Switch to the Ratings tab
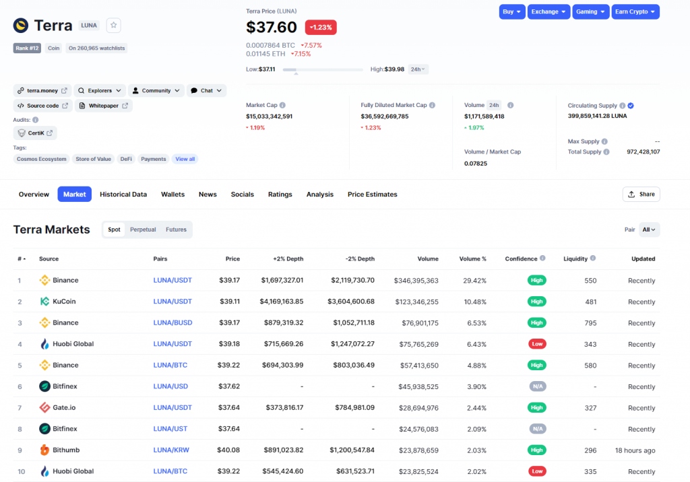This screenshot has width=690, height=482. point(280,195)
